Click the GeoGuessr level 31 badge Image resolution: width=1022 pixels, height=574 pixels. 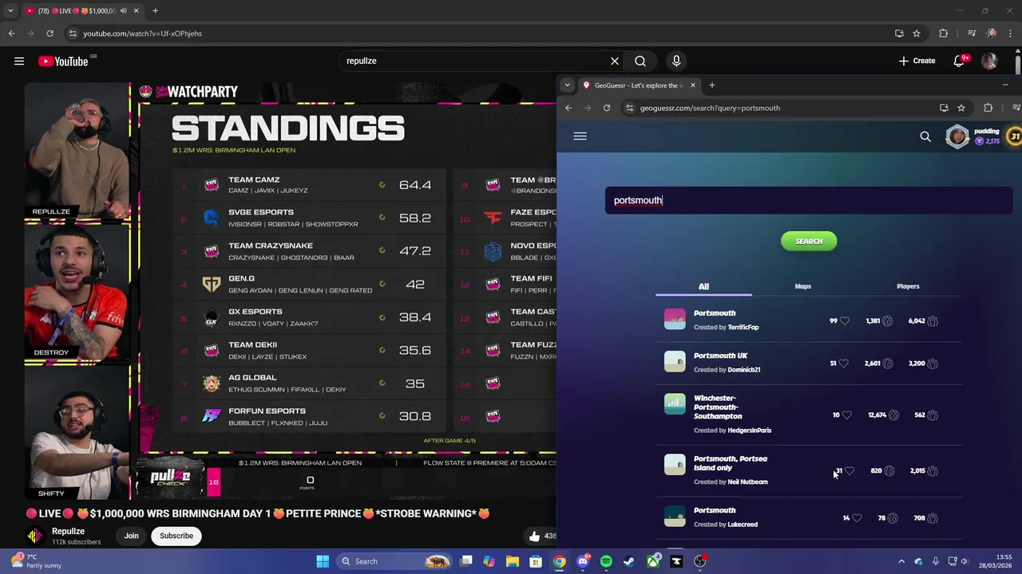[1015, 136]
